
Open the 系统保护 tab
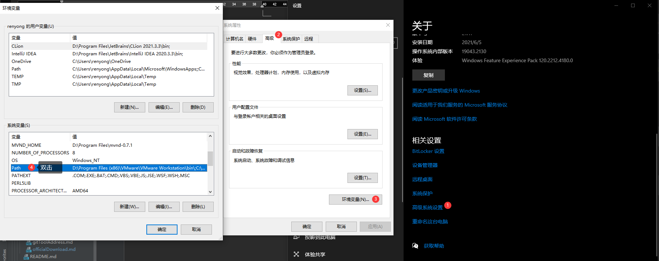pos(291,39)
